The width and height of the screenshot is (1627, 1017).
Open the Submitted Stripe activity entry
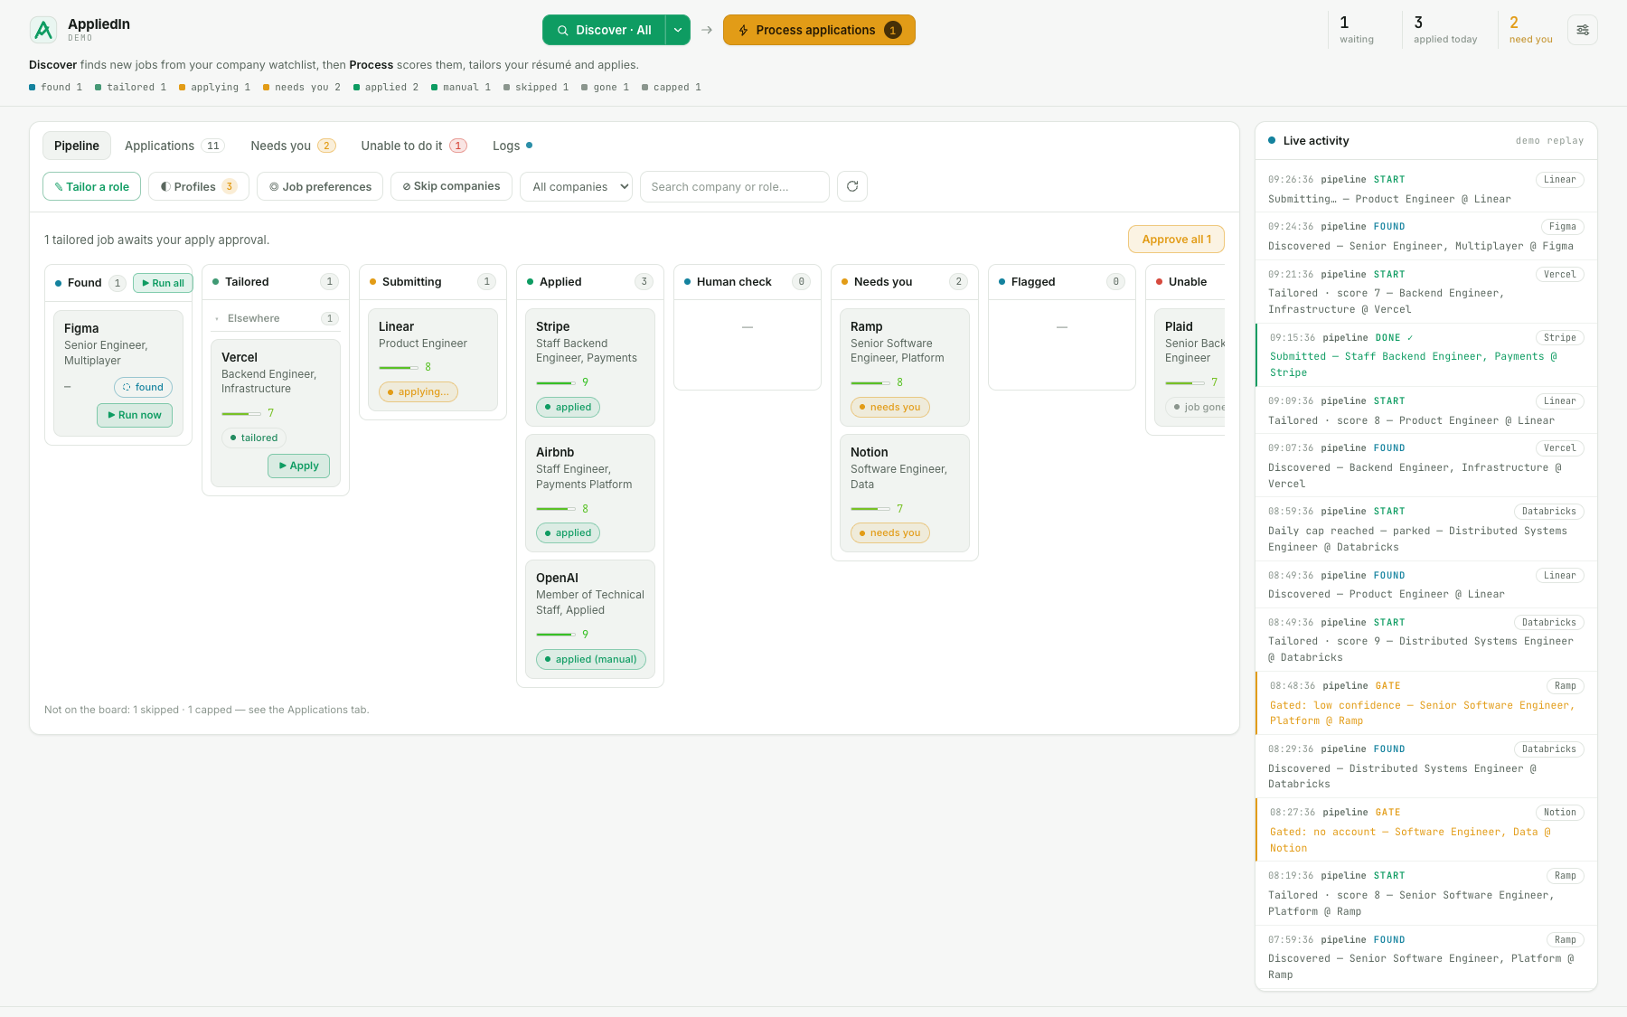pyautogui.click(x=1426, y=355)
